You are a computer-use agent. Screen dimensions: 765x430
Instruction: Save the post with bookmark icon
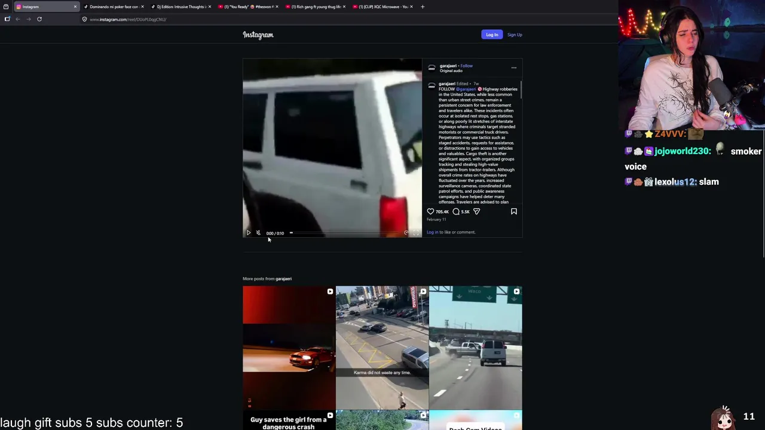pyautogui.click(x=514, y=211)
